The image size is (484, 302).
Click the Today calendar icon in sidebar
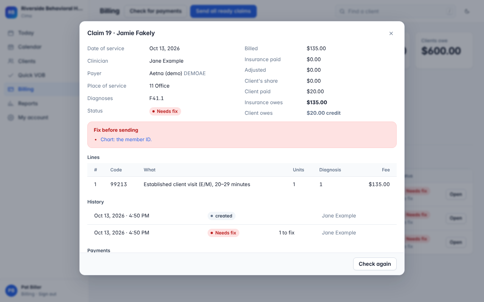11,33
